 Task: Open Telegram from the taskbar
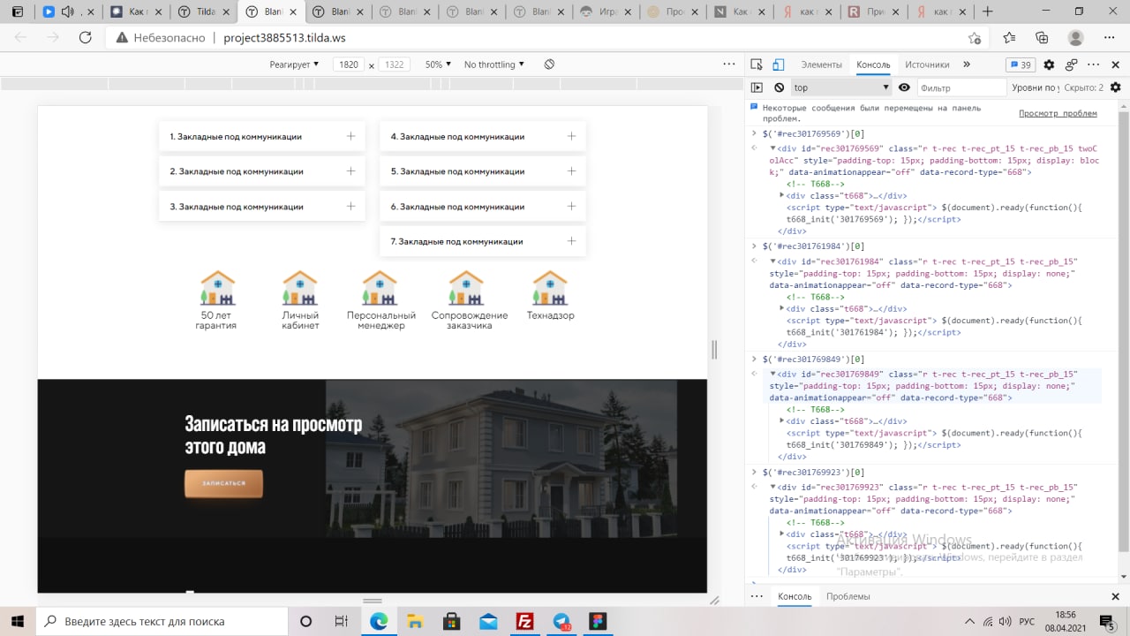point(561,621)
